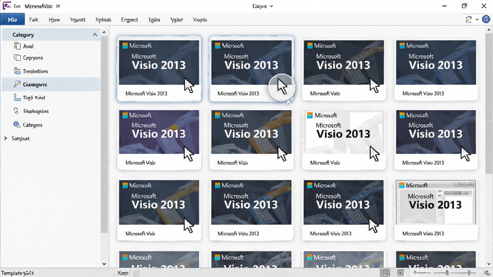Click the Category panel header
Viewport: 493px width, 277px height.
51,35
